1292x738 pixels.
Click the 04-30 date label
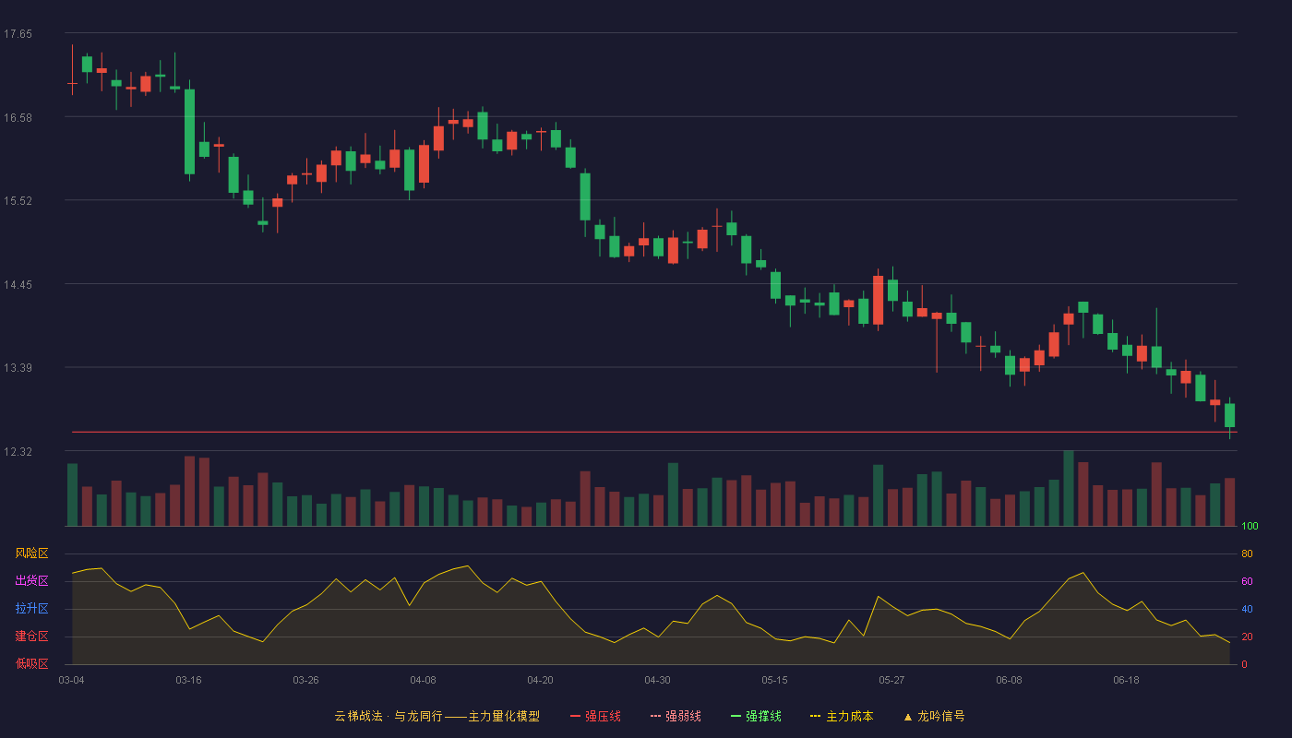tap(657, 680)
